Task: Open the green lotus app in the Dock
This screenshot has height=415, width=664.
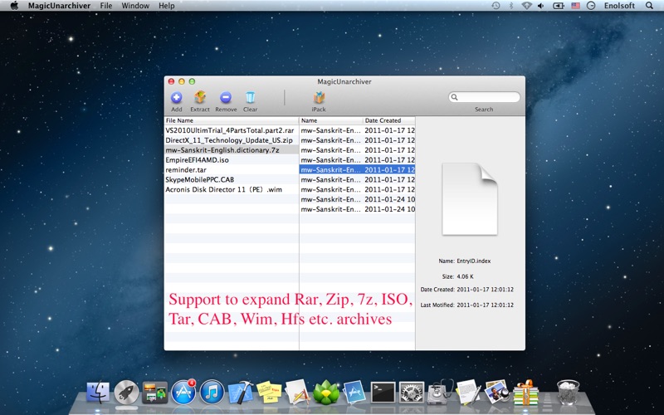Action: (325, 392)
